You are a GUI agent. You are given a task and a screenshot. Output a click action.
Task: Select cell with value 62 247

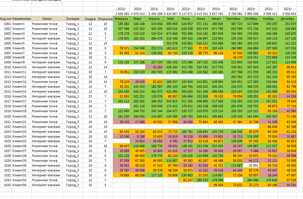(x=186, y=180)
